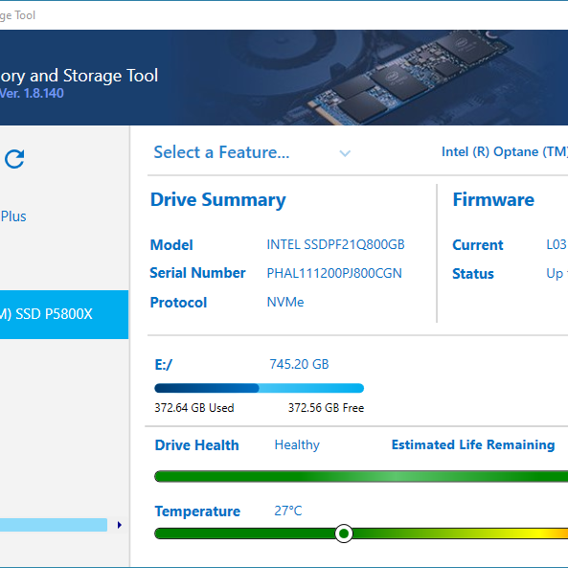Click the 27°C temperature reading
Screen dimensions: 568x568
coord(288,511)
